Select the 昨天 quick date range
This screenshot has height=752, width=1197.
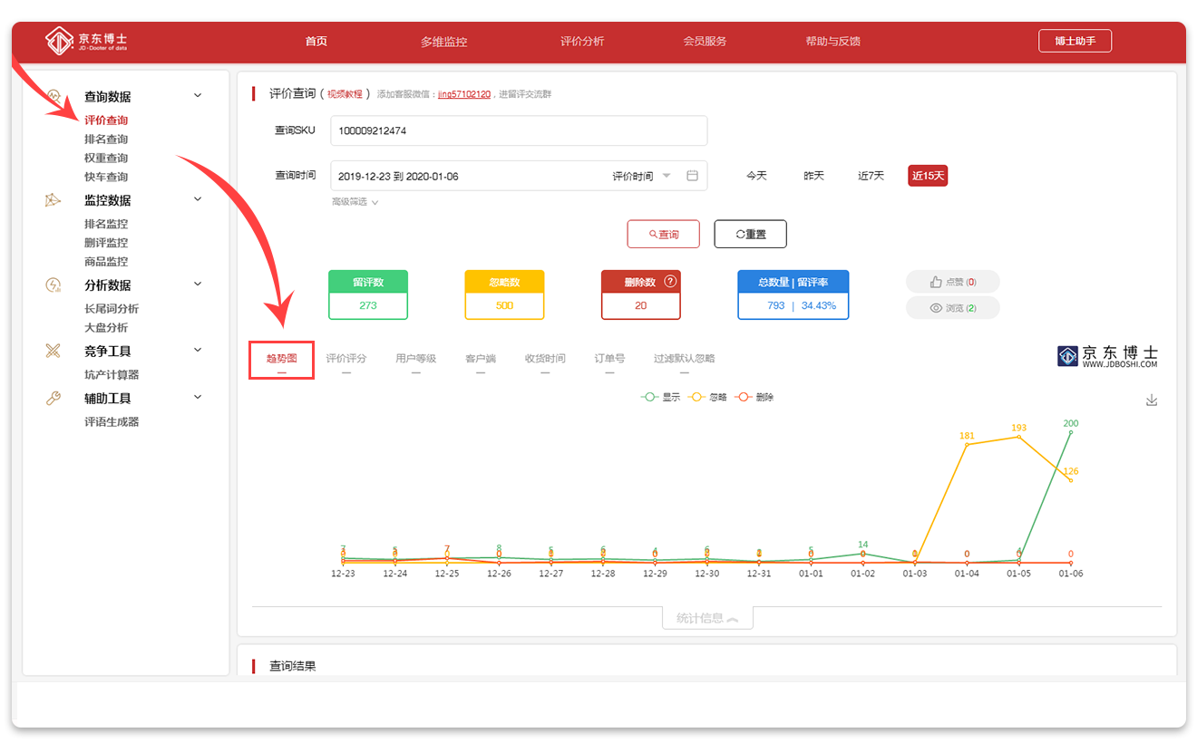tap(813, 176)
